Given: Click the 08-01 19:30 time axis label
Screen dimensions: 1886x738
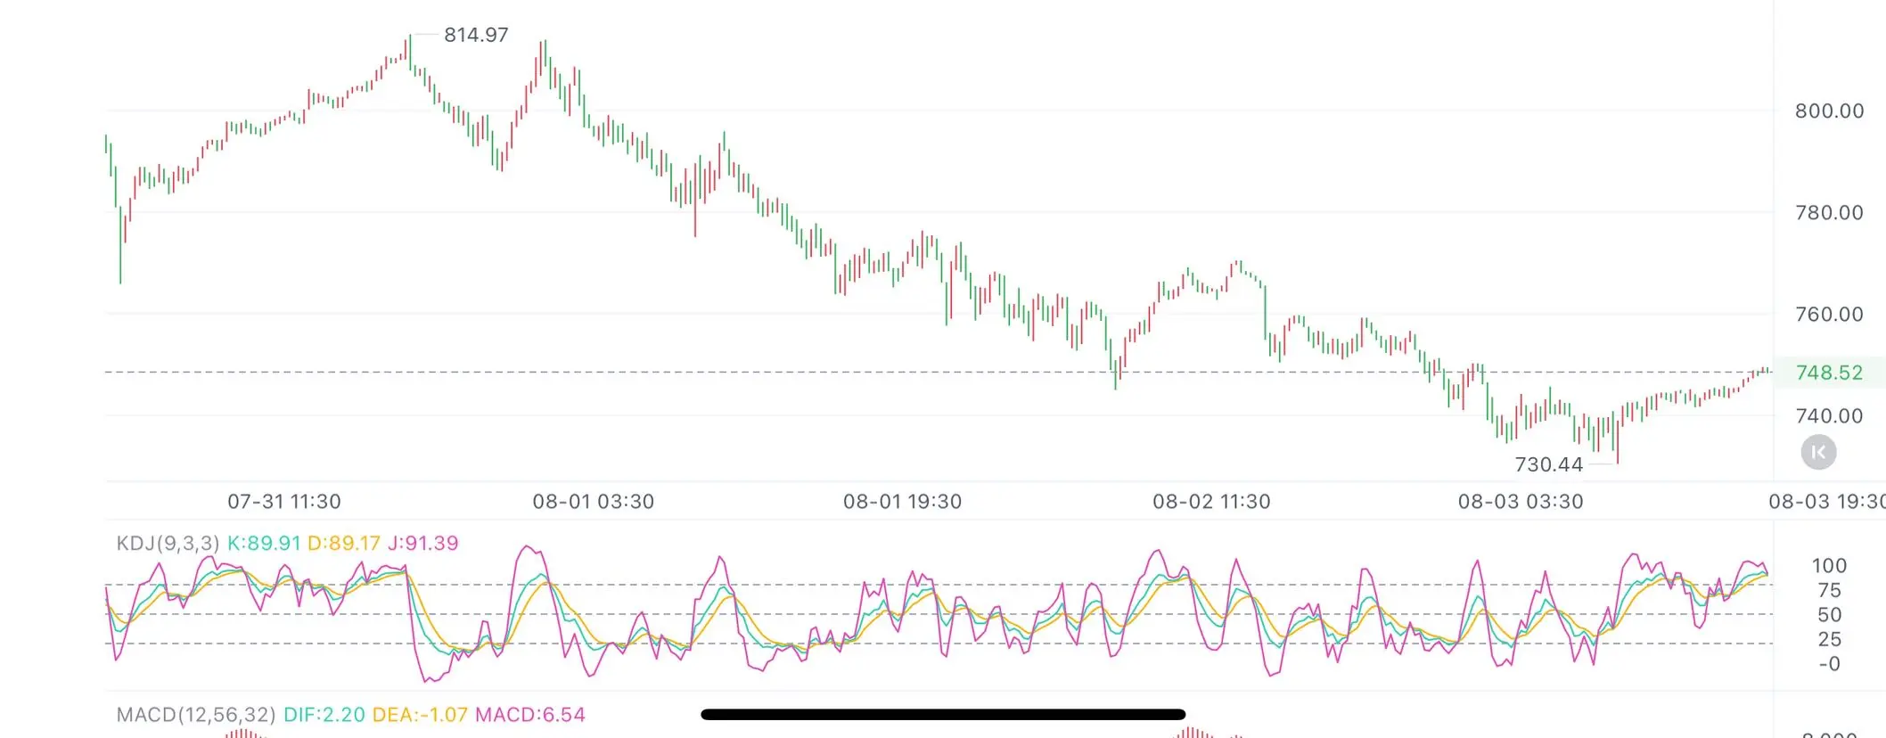Looking at the screenshot, I should pyautogui.click(x=903, y=501).
